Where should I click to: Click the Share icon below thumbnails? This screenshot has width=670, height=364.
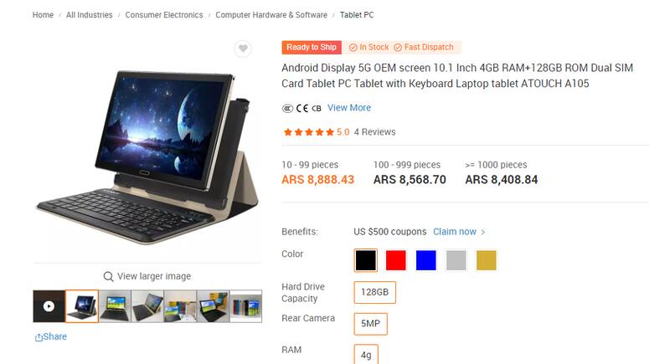point(39,337)
